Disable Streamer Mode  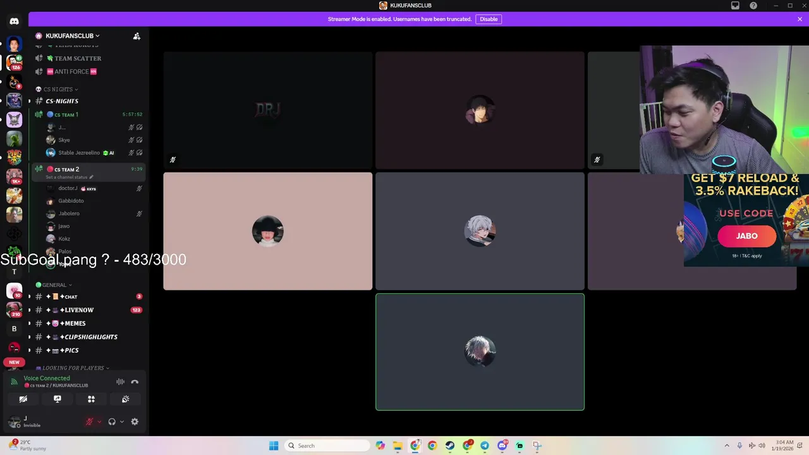point(489,19)
